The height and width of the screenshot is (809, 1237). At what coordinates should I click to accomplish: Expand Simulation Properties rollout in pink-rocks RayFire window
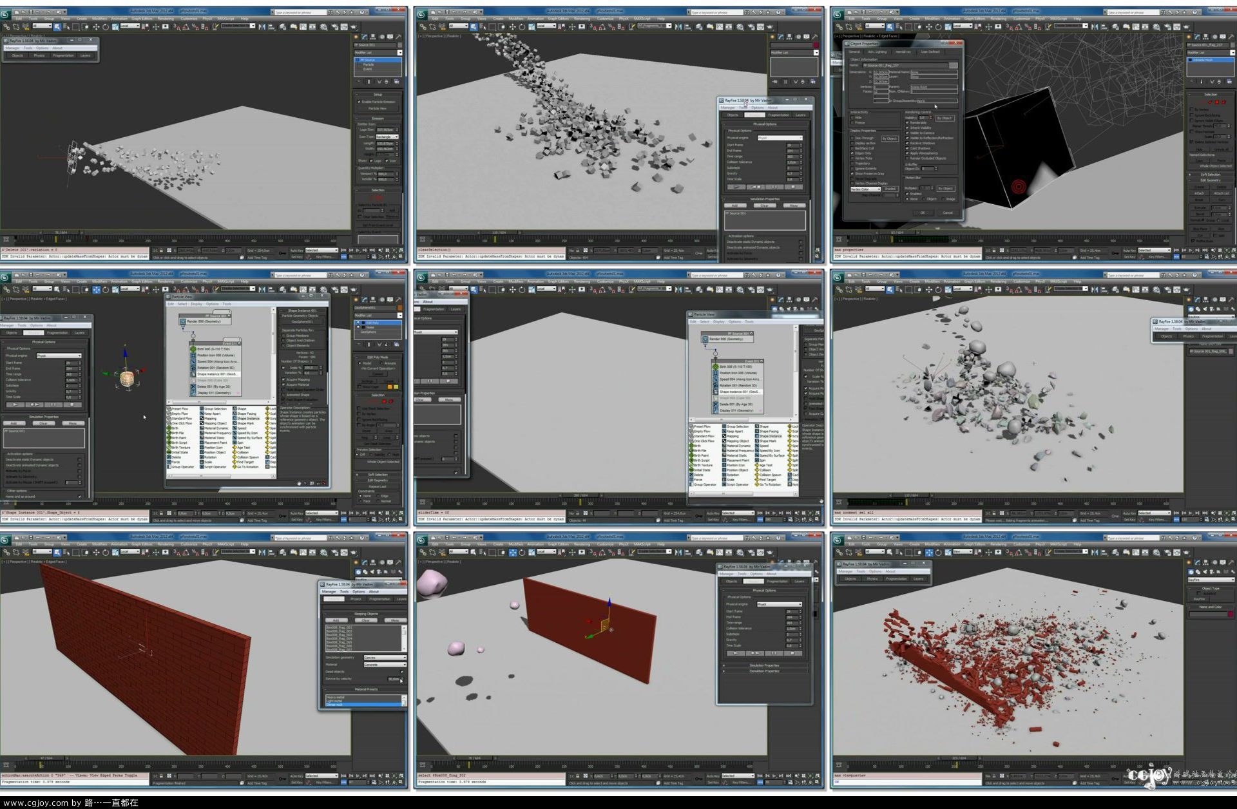[x=765, y=665]
